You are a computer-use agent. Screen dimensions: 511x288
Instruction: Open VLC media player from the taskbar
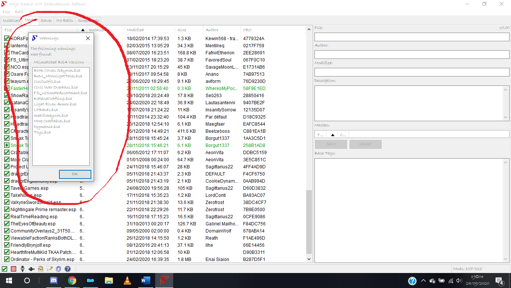point(127,280)
